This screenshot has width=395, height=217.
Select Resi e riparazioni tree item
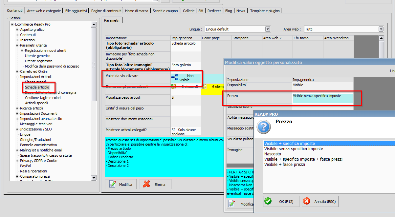tap(33, 171)
